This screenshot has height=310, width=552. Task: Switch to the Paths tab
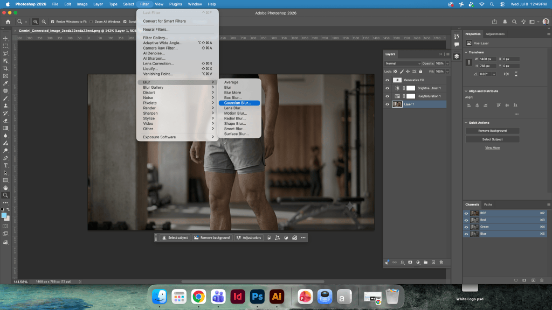[x=488, y=205]
